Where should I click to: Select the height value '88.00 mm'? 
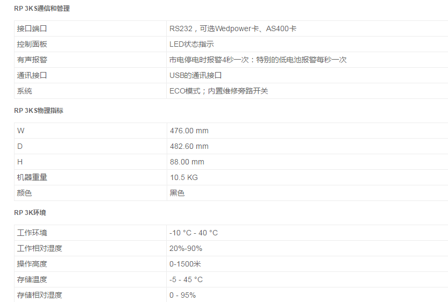(187, 162)
